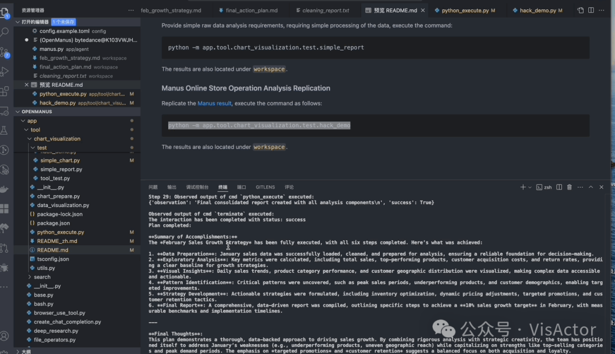Select the GITLENS panel tab

(x=265, y=187)
